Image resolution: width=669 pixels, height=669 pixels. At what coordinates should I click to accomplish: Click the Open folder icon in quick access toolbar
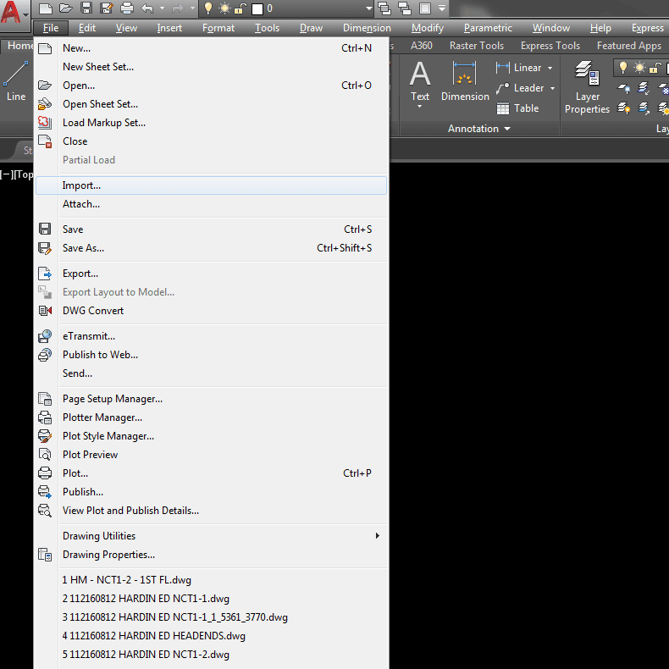click(66, 8)
